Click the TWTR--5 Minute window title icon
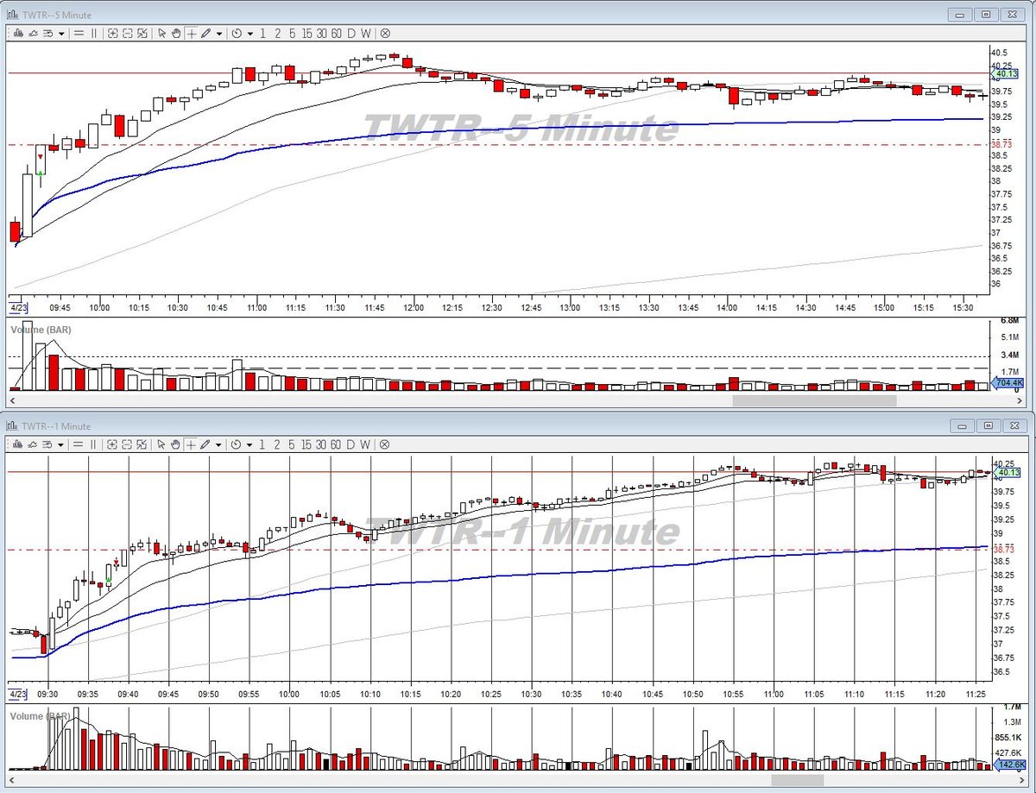Screen dimensions: 1036x793 [x=11, y=15]
